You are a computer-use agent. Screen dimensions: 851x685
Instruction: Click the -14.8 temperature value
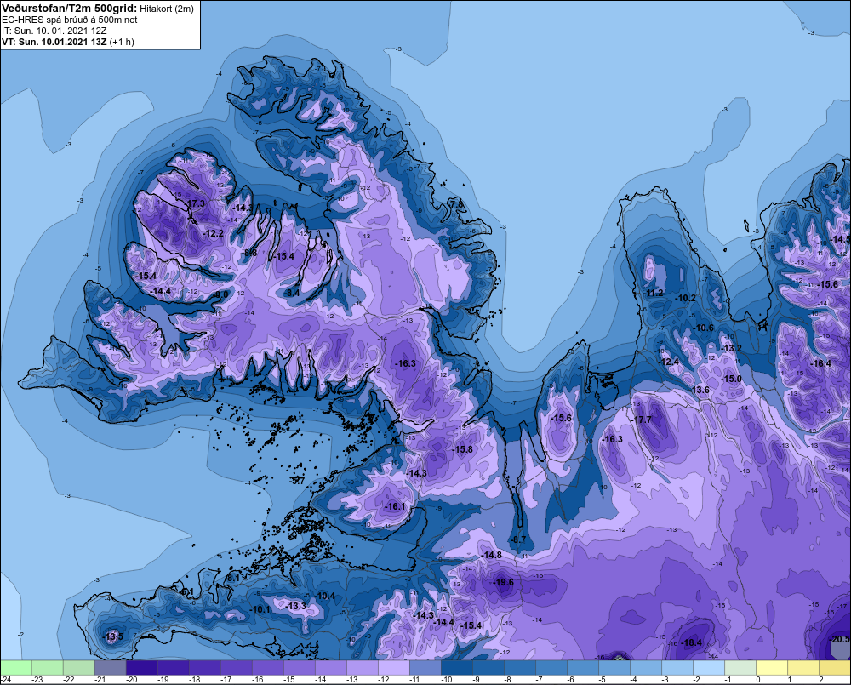click(492, 555)
